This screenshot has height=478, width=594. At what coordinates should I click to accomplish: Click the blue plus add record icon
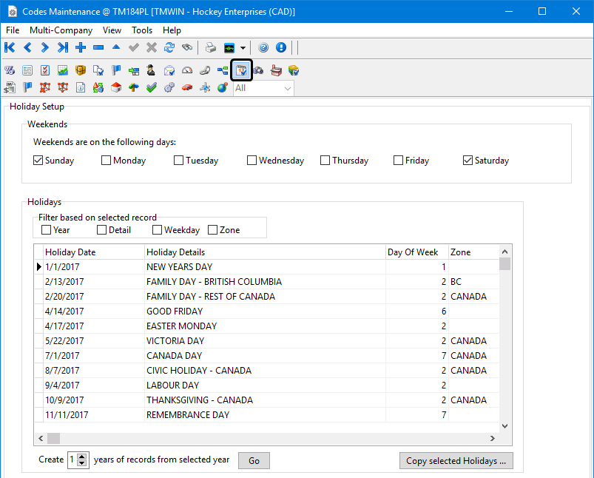point(81,48)
